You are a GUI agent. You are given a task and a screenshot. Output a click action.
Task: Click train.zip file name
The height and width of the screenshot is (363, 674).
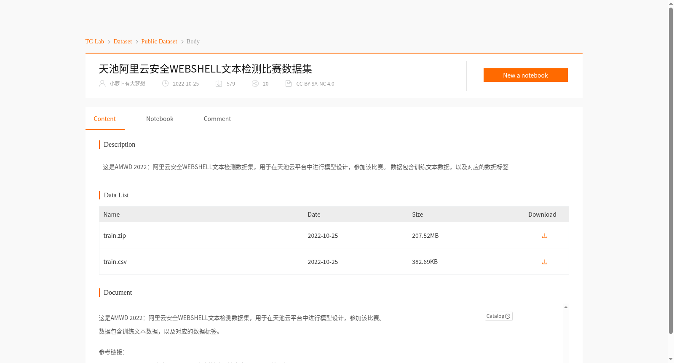[115, 236]
